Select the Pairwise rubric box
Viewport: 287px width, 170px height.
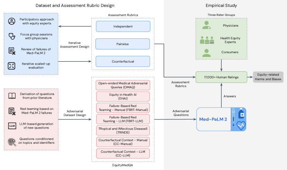point(123,44)
